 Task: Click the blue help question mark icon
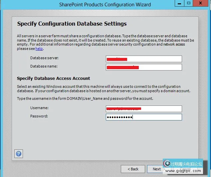click(19, 154)
